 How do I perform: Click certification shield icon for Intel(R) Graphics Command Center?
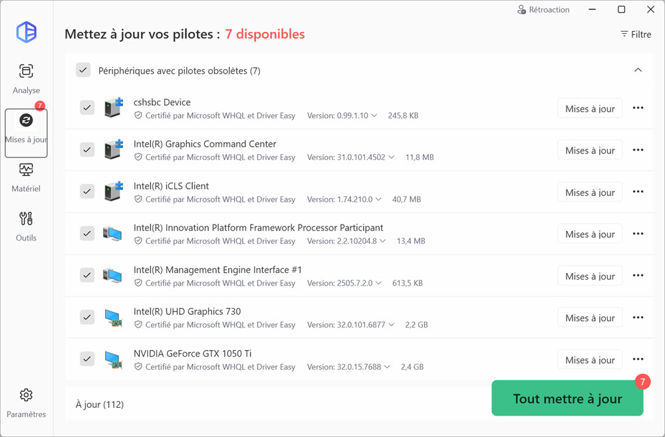tap(138, 157)
